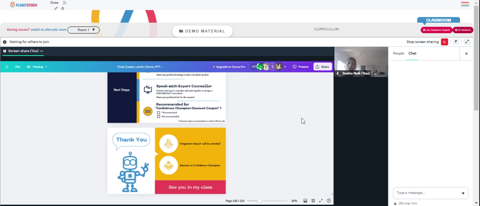Click the red stop screen sharing X
Viewport: 480px width, 206px height.
click(x=444, y=42)
